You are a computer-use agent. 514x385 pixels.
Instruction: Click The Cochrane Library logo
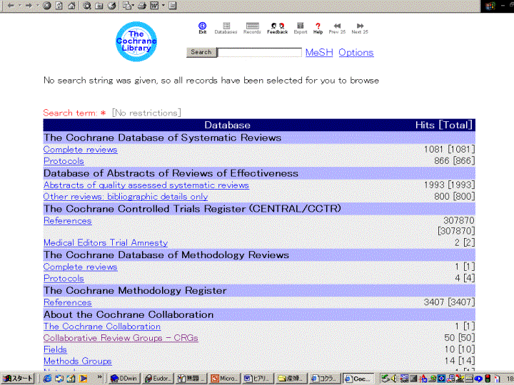tap(136, 41)
